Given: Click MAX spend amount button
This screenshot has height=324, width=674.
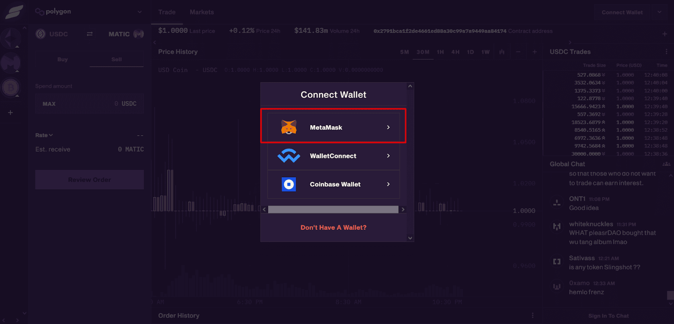Looking at the screenshot, I should point(49,104).
